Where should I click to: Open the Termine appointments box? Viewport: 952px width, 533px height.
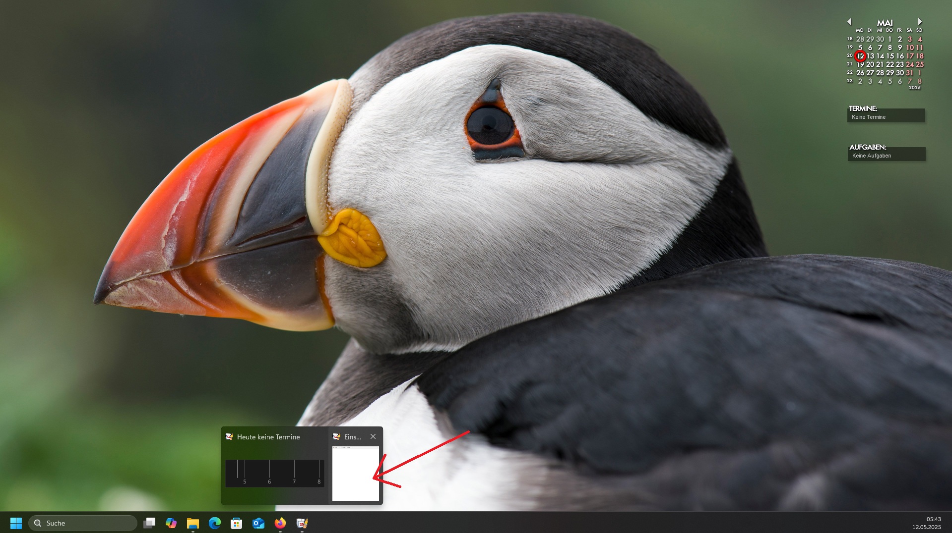point(886,117)
